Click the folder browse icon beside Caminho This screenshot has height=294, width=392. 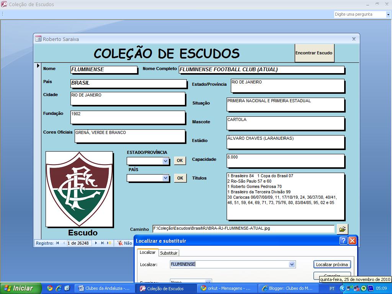[x=342, y=229]
